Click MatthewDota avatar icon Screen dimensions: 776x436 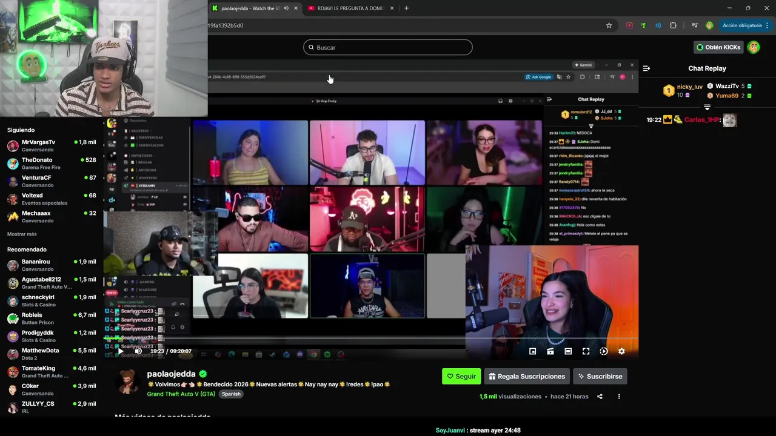13,354
